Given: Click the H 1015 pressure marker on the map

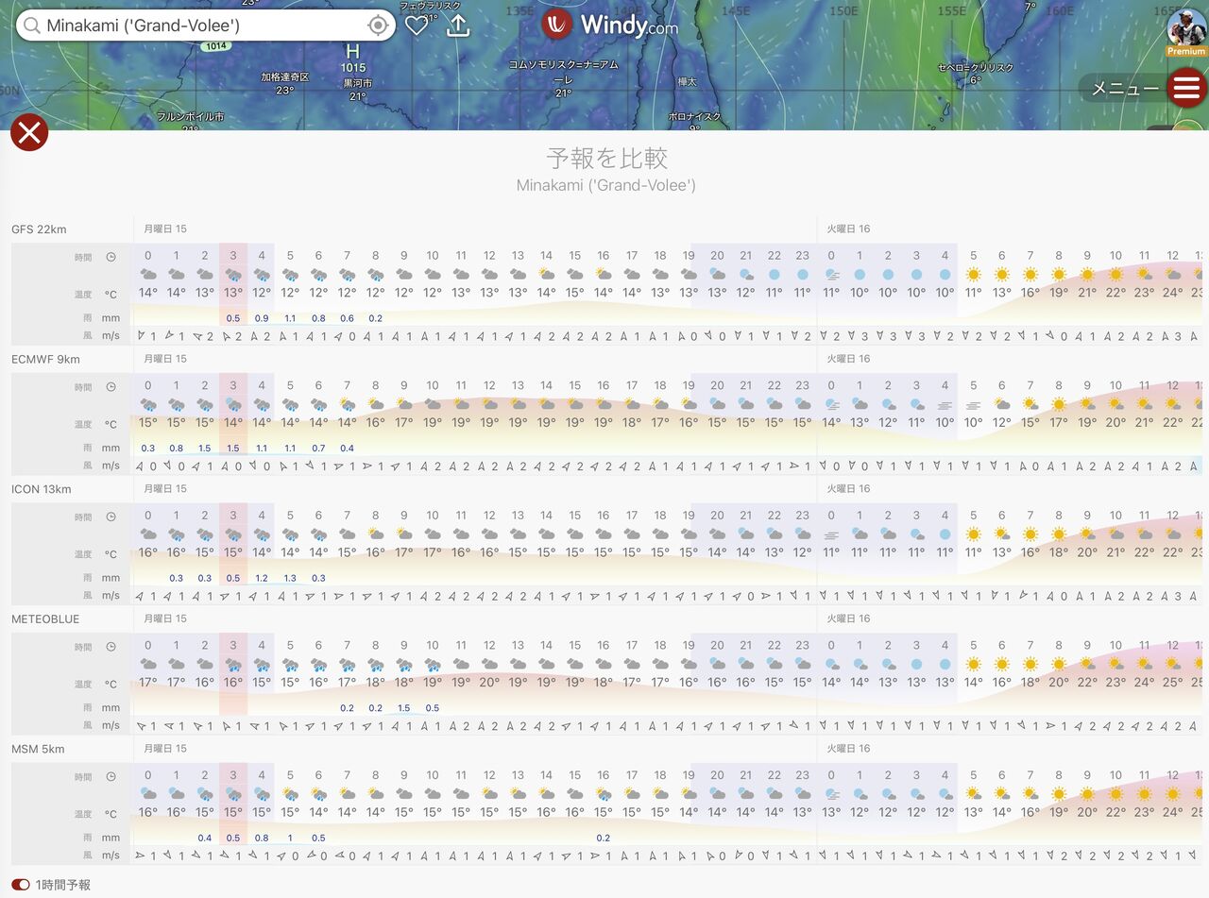Looking at the screenshot, I should (x=353, y=59).
